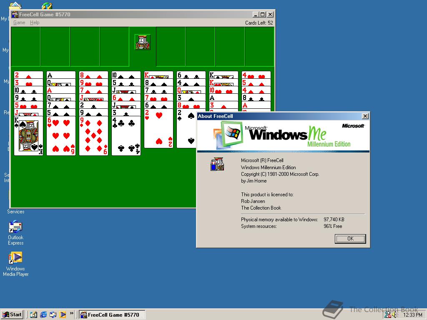The image size is (427, 320).
Task: Click the 6 of Clubs card
Action: click(191, 75)
